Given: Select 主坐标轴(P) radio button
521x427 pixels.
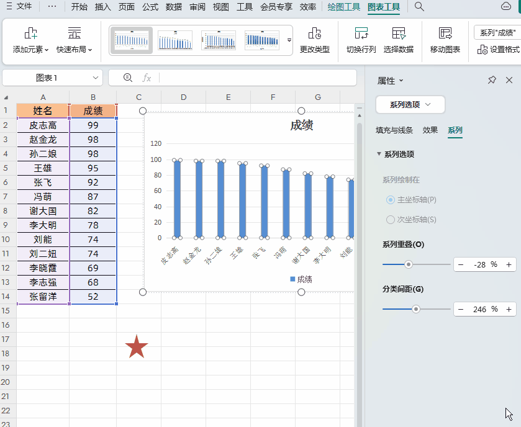Looking at the screenshot, I should pos(391,200).
